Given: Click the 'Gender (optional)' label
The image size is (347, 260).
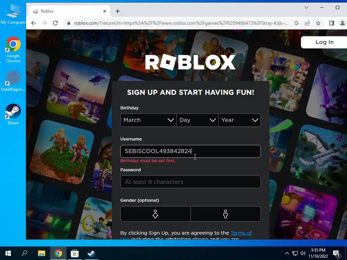Looking at the screenshot, I should pyautogui.click(x=140, y=200).
